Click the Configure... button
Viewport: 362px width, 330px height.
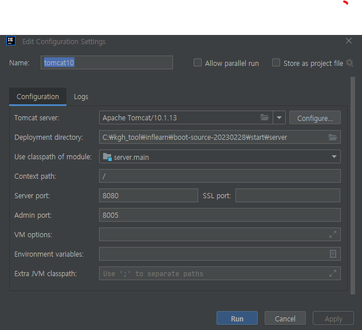315,118
